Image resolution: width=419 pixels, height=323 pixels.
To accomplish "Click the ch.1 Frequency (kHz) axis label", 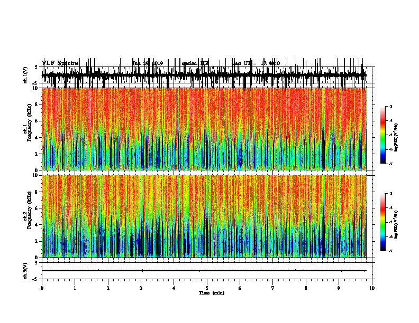I will [x=28, y=122].
